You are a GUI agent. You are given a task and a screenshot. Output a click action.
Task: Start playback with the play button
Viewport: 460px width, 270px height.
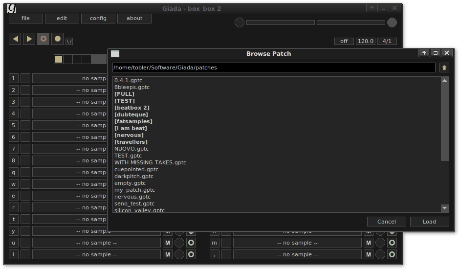29,39
